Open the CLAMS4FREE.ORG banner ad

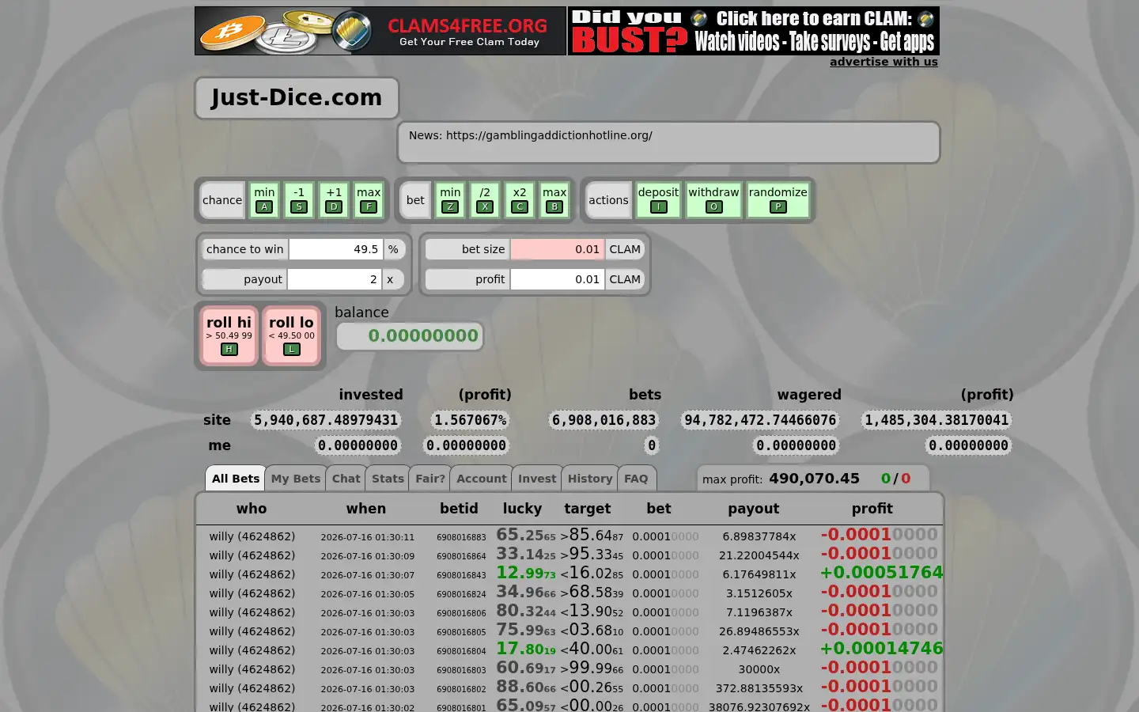380,31
